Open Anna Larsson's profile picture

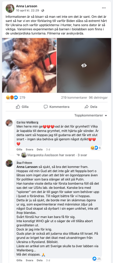[10, 8]
